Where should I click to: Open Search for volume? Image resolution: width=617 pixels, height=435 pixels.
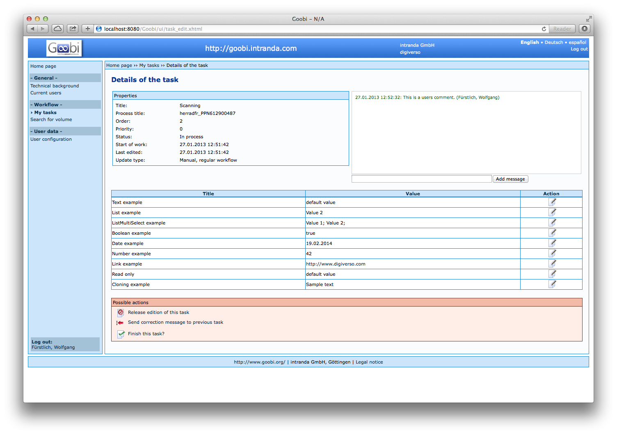click(51, 119)
